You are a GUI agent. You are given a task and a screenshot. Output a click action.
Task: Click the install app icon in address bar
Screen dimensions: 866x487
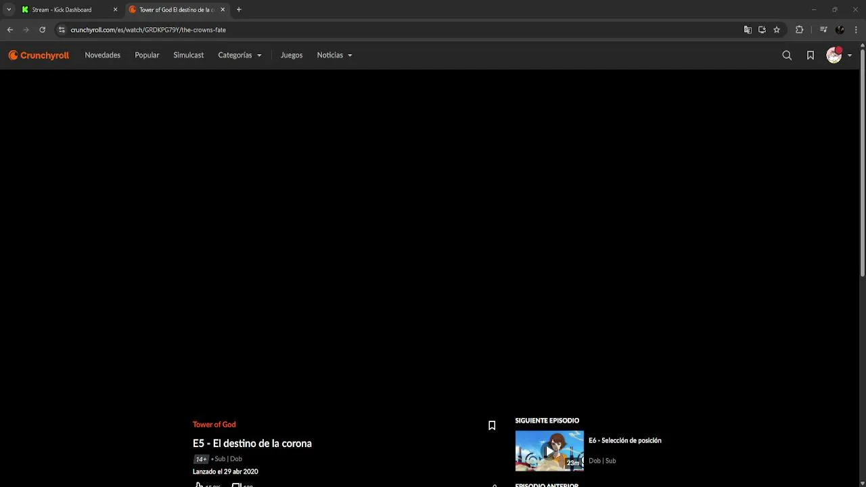click(762, 30)
